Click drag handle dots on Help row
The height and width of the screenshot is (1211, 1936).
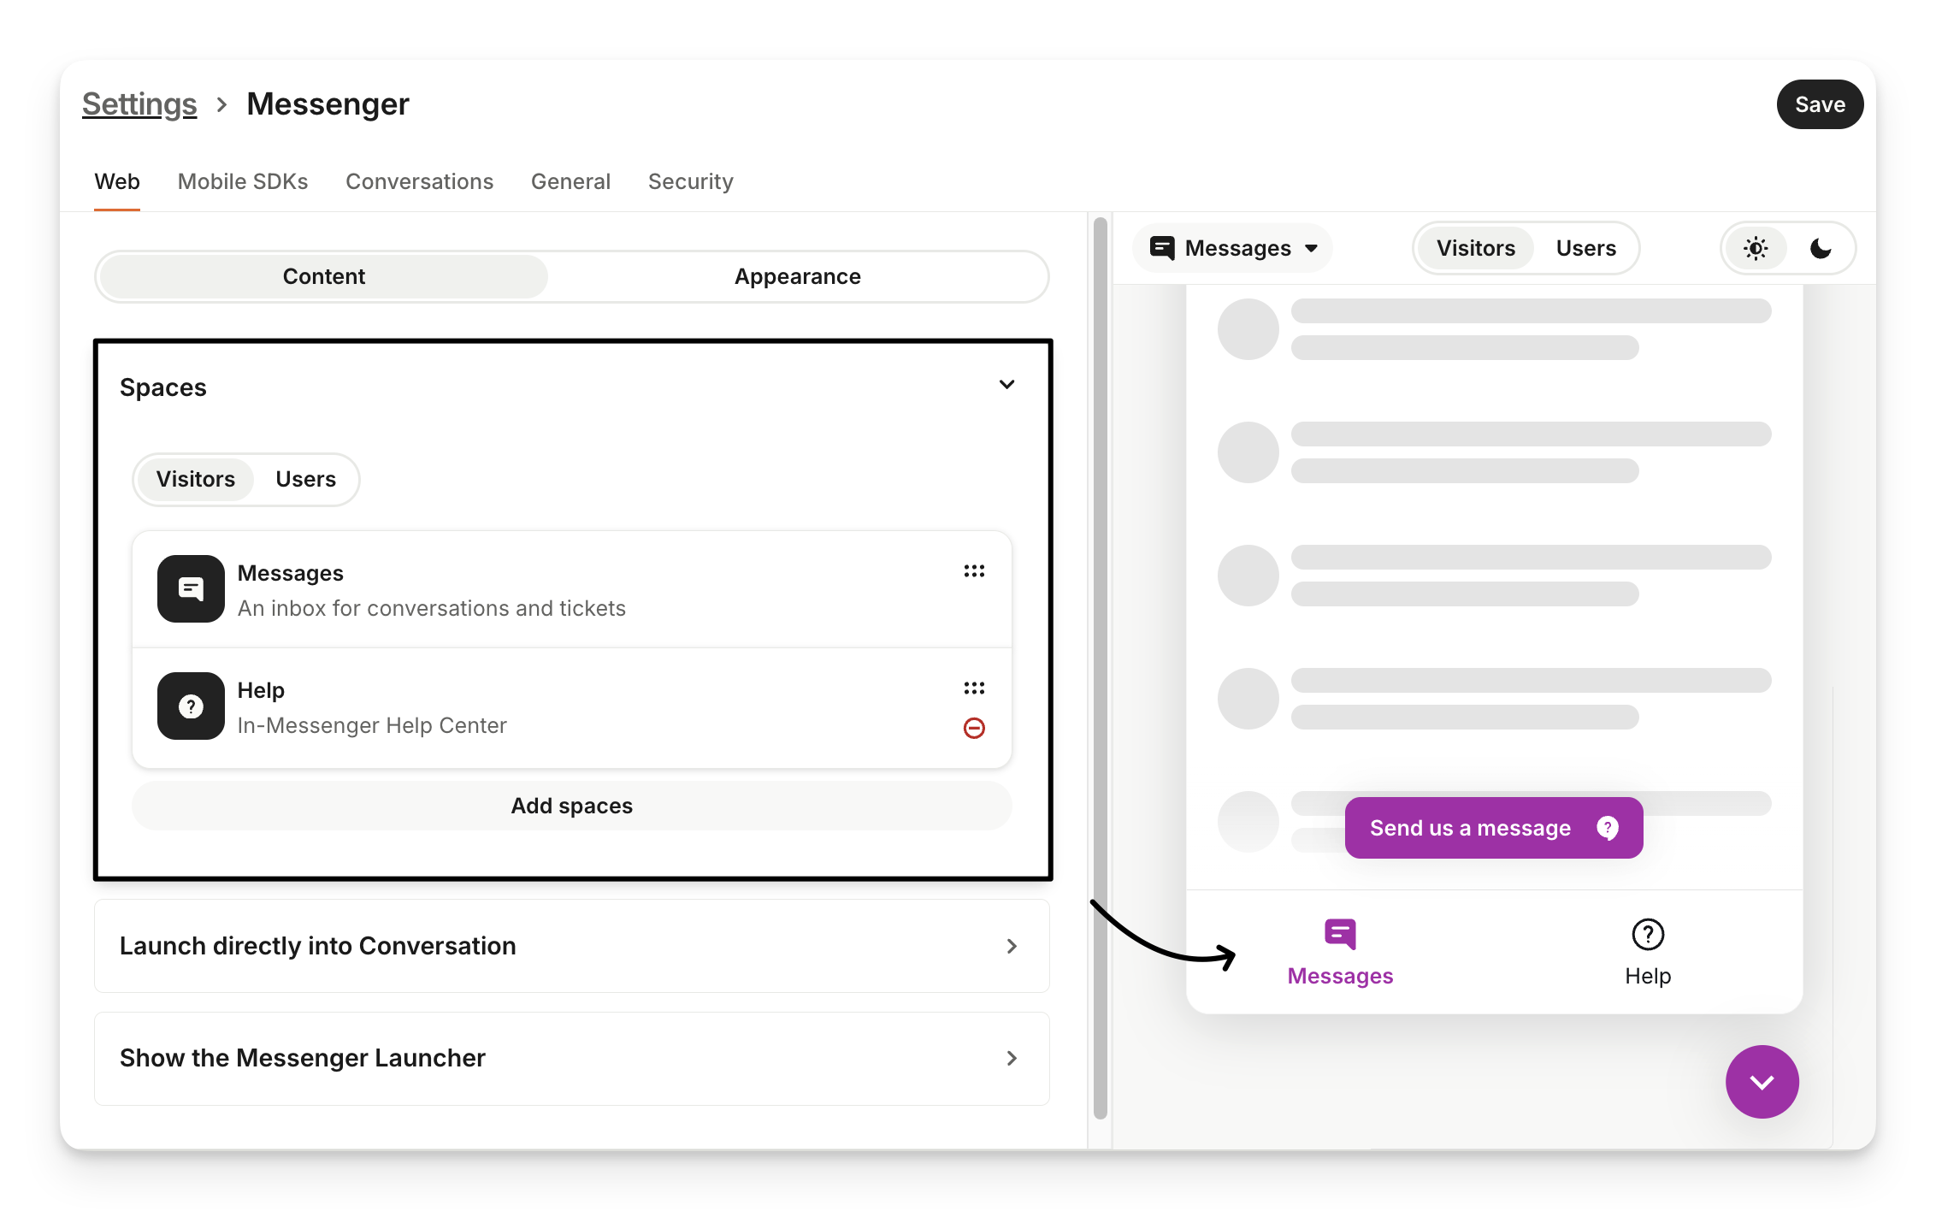(974, 688)
